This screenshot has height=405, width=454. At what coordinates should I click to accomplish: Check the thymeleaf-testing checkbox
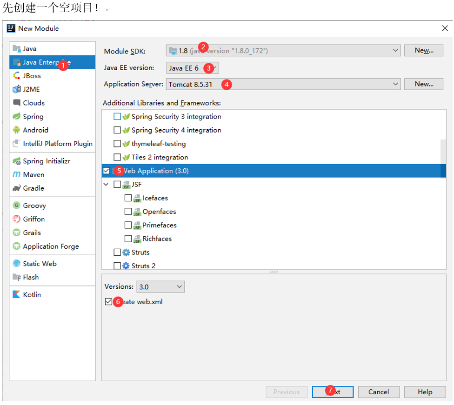tap(117, 144)
